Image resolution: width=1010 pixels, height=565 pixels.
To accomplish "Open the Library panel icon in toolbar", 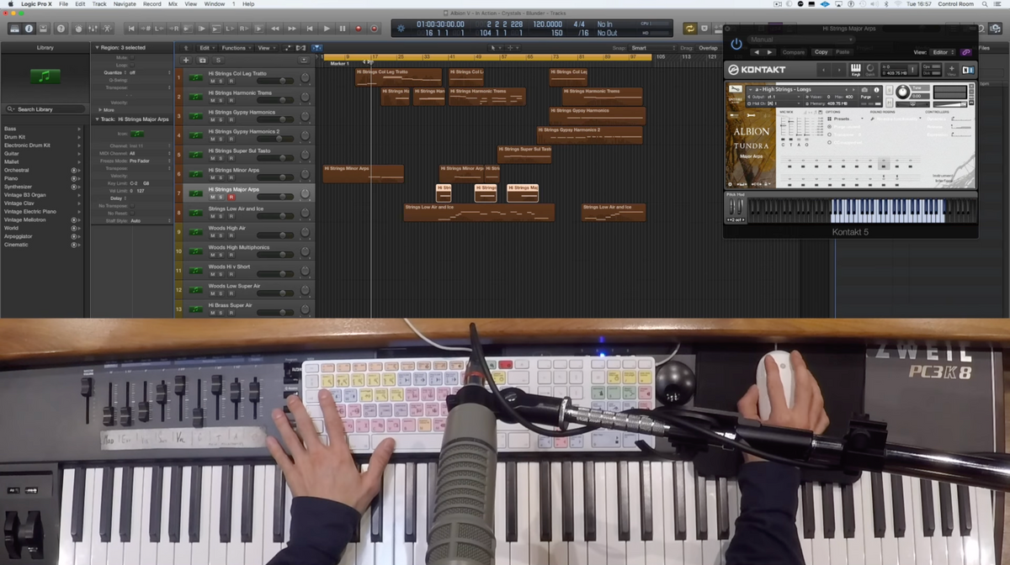I will coord(14,29).
